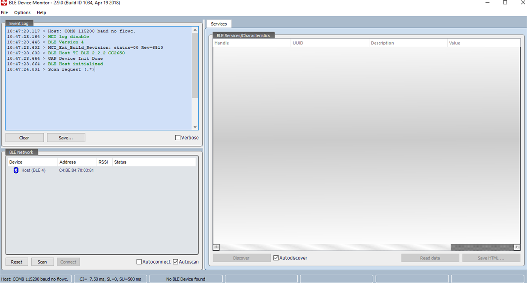Click the RSSI column header
Screen dimensions: 527x283
pyautogui.click(x=104, y=162)
